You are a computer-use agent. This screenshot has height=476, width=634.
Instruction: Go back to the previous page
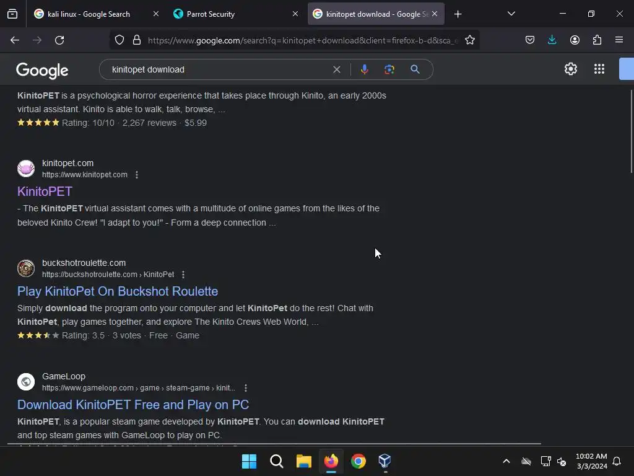pyautogui.click(x=15, y=40)
